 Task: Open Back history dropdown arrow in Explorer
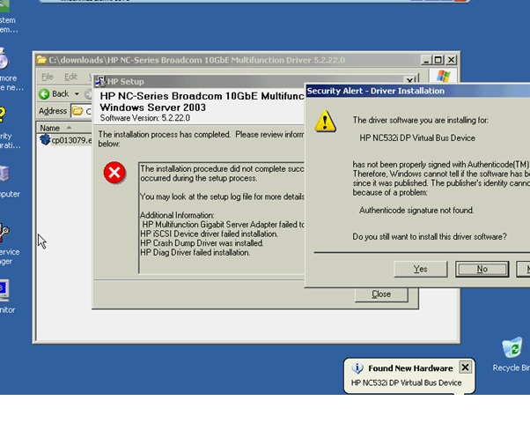(x=77, y=93)
